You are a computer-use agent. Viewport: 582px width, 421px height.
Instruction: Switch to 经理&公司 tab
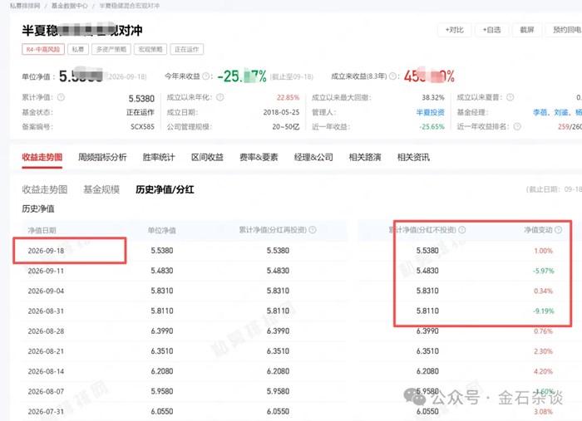click(x=313, y=158)
